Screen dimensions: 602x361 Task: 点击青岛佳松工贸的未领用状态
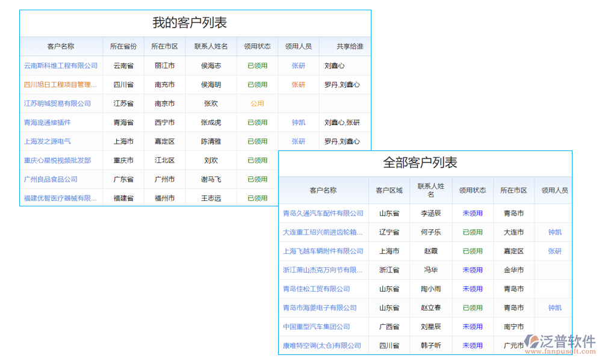(x=473, y=289)
